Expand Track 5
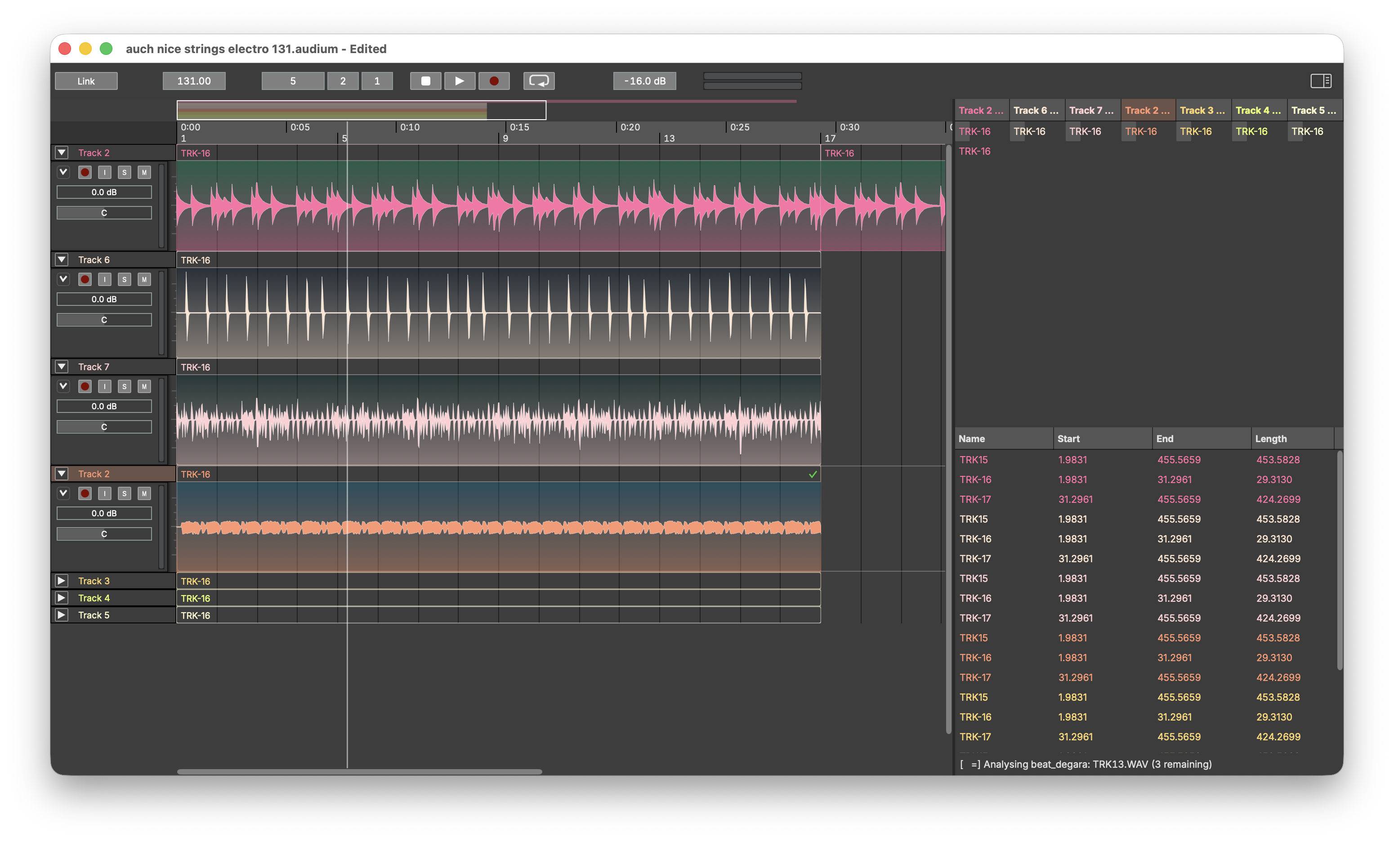The width and height of the screenshot is (1394, 842). [62, 614]
